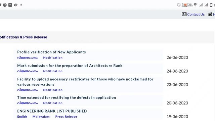Tap the help circle notification icon
215x121 pixels.
pos(5,5)
